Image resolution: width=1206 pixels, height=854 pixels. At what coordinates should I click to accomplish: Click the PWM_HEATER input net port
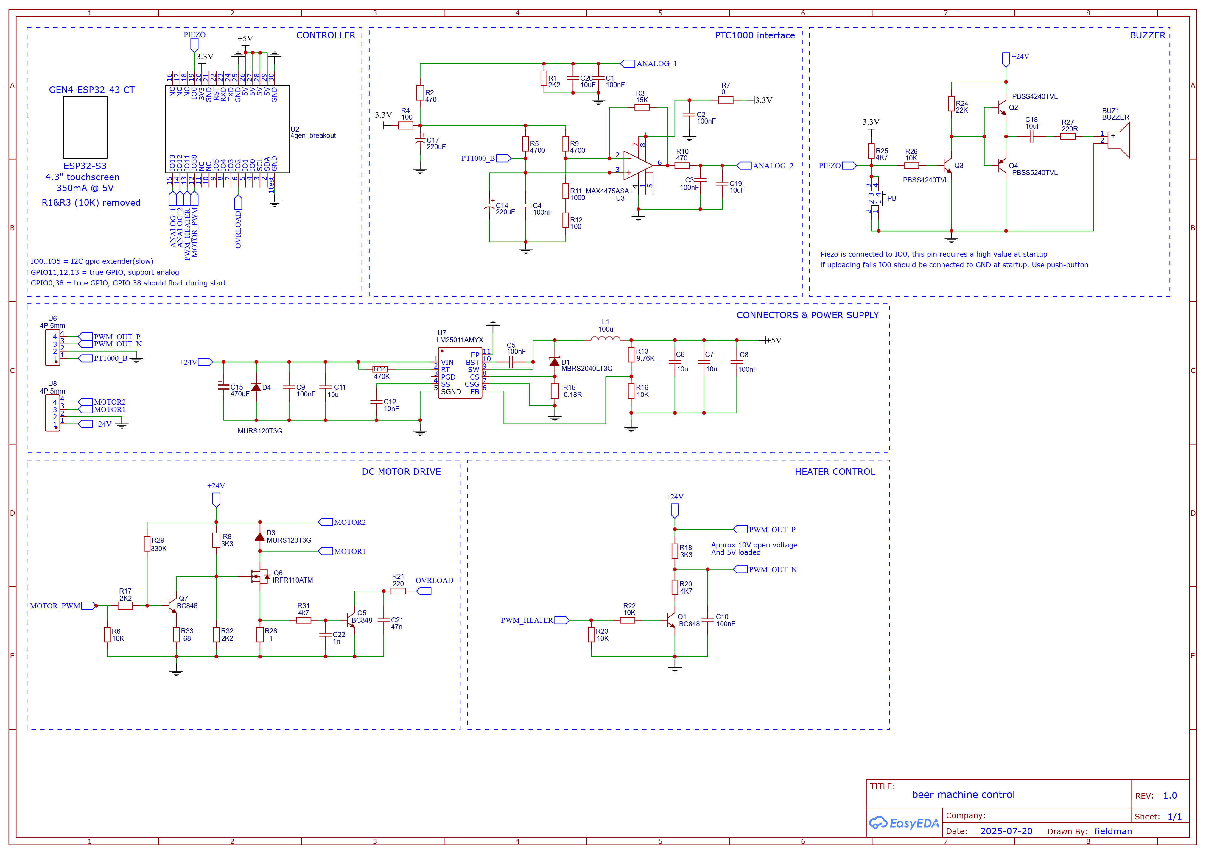pos(562,620)
